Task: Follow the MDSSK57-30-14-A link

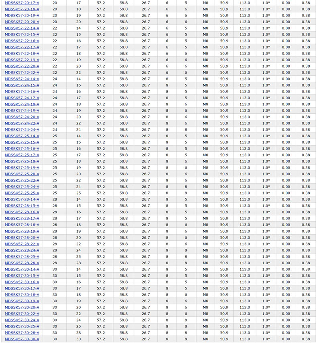Action: click(22, 270)
